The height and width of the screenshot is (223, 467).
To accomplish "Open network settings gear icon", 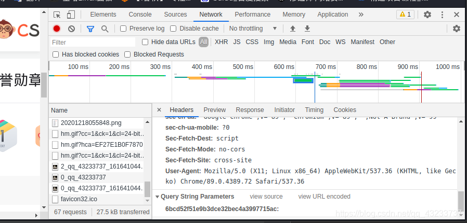I will (x=456, y=29).
